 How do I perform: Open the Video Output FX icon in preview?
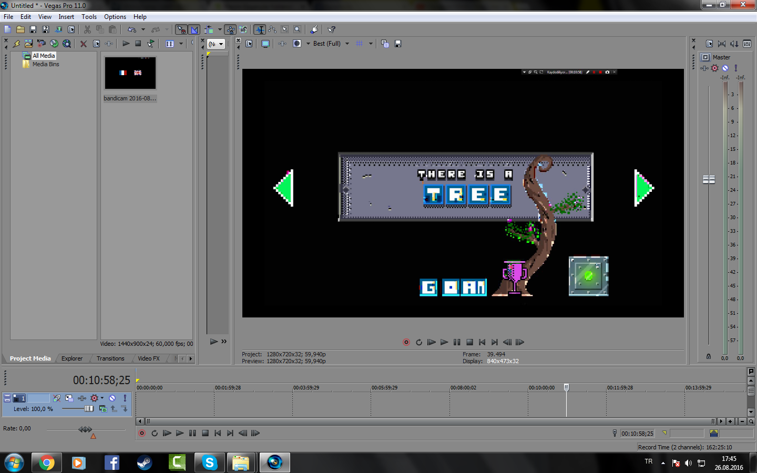pos(282,44)
